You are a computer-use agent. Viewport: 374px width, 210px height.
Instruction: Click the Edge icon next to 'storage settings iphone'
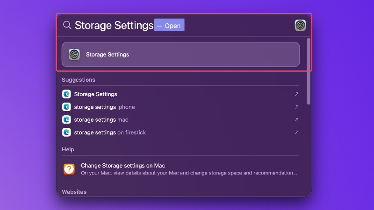pos(66,107)
